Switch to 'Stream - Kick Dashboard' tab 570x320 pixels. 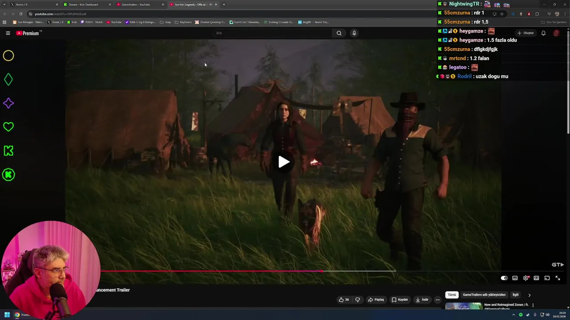coord(87,4)
